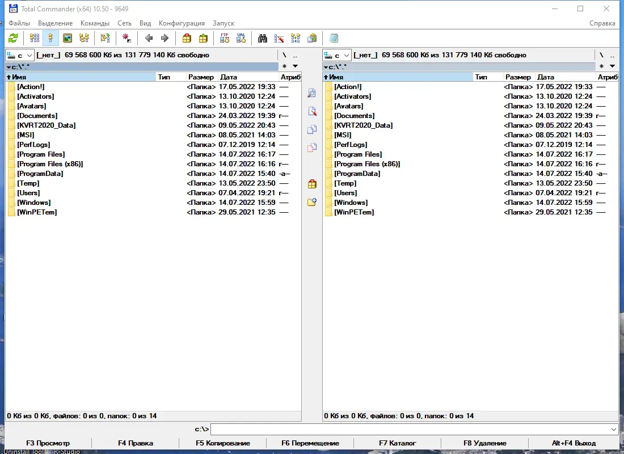
Task: Switch to brief file list view icon
Action: (x=35, y=38)
